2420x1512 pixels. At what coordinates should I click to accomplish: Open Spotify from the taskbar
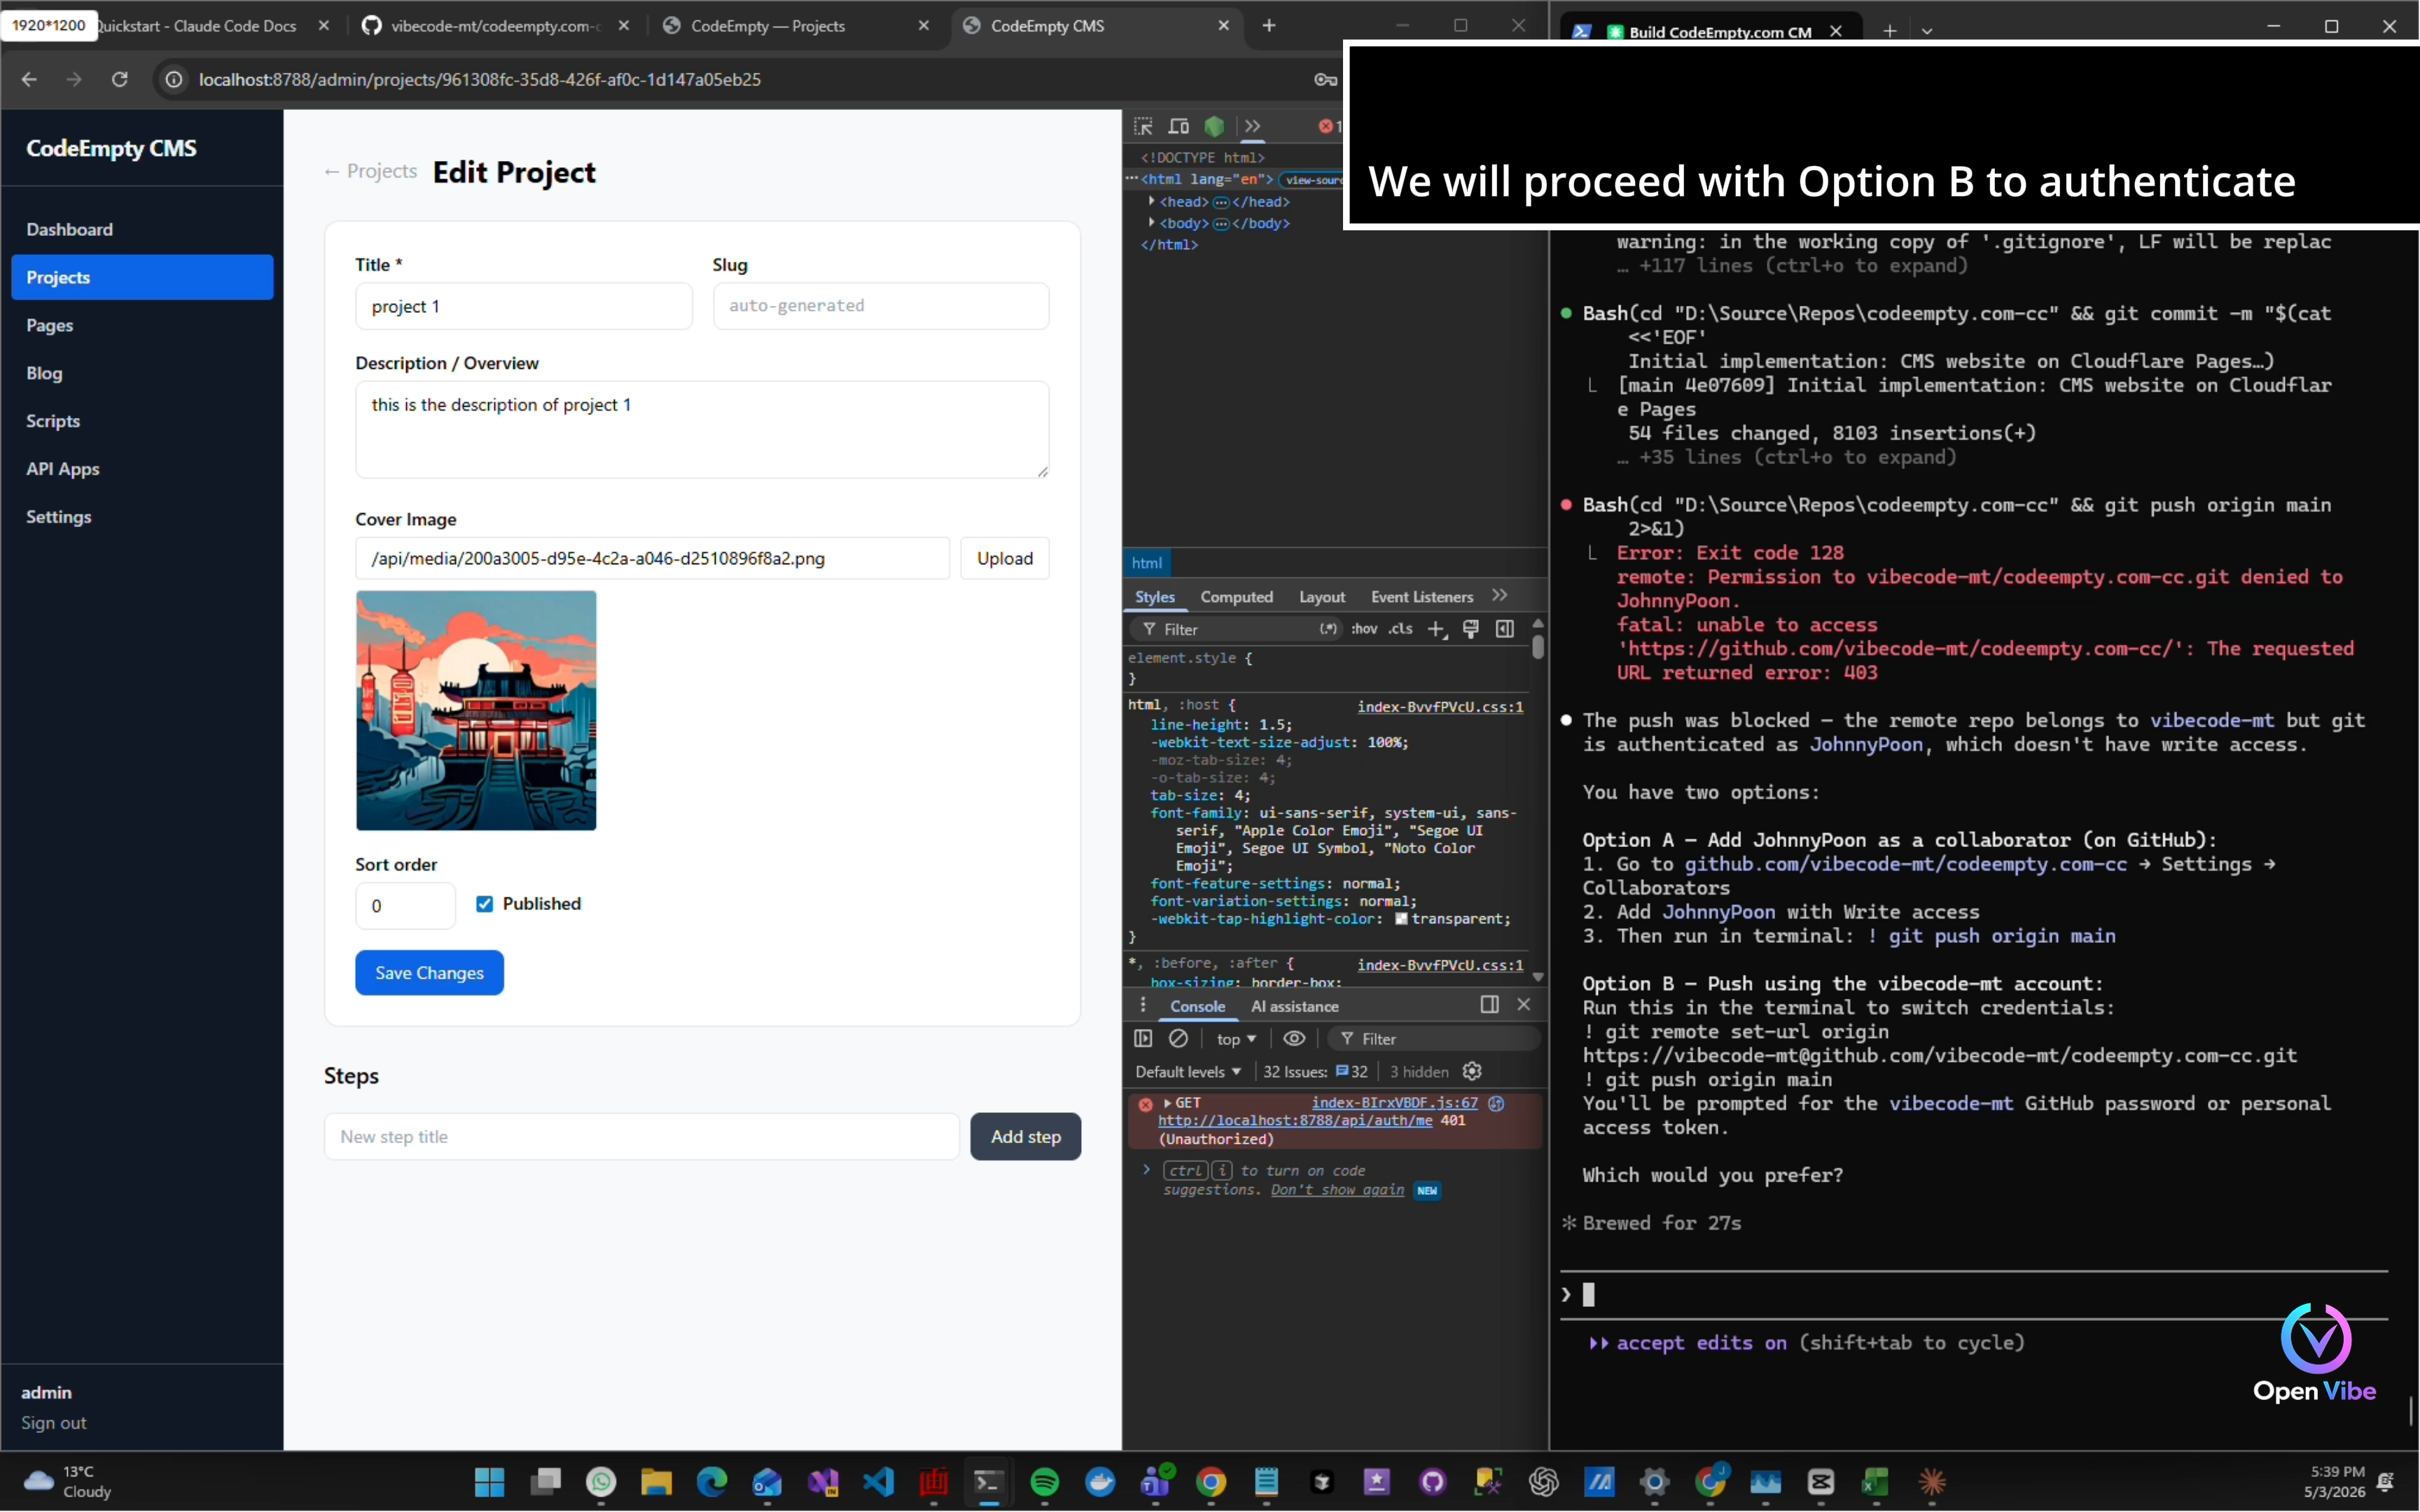[x=1044, y=1481]
